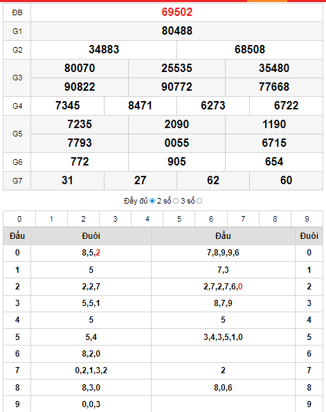Click the G4 number 8471
This screenshot has width=326, height=412.
141,106
